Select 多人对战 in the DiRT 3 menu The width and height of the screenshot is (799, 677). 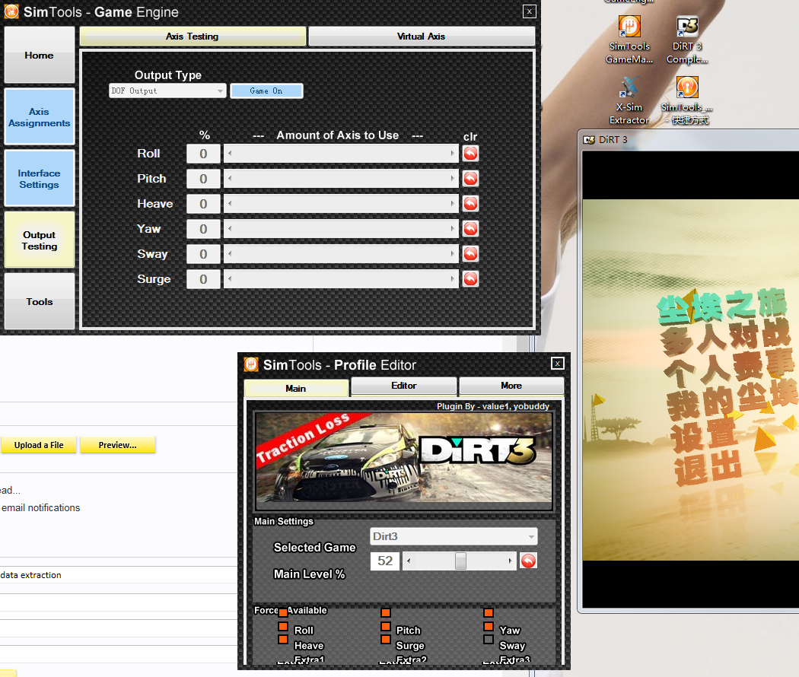click(x=726, y=337)
